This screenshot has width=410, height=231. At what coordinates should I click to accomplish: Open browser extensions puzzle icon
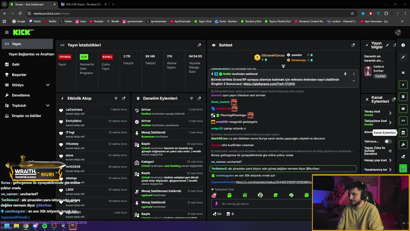pyautogui.click(x=386, y=13)
